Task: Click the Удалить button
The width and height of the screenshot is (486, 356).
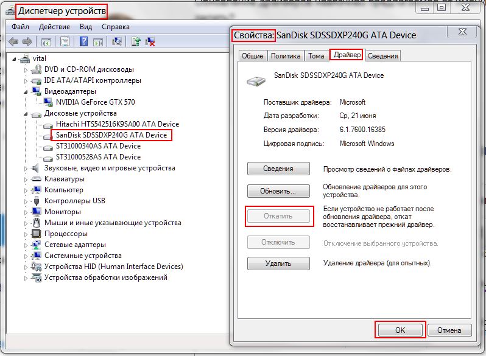Action: [278, 264]
